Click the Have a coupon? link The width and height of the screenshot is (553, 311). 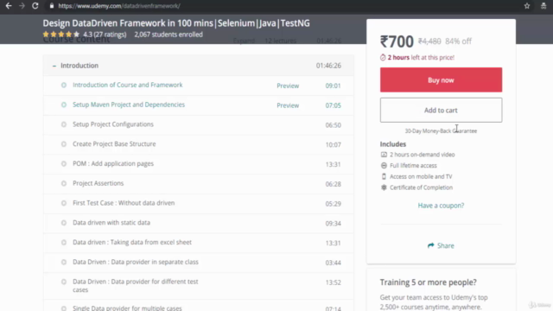pyautogui.click(x=441, y=206)
